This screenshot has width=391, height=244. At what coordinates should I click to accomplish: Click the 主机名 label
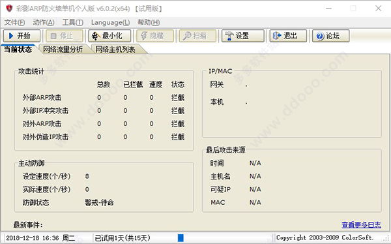point(220,176)
